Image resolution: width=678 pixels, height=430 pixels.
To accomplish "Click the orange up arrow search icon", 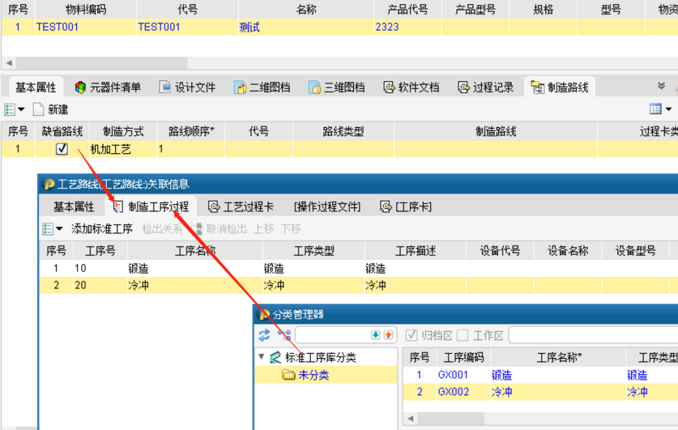I will tap(389, 335).
